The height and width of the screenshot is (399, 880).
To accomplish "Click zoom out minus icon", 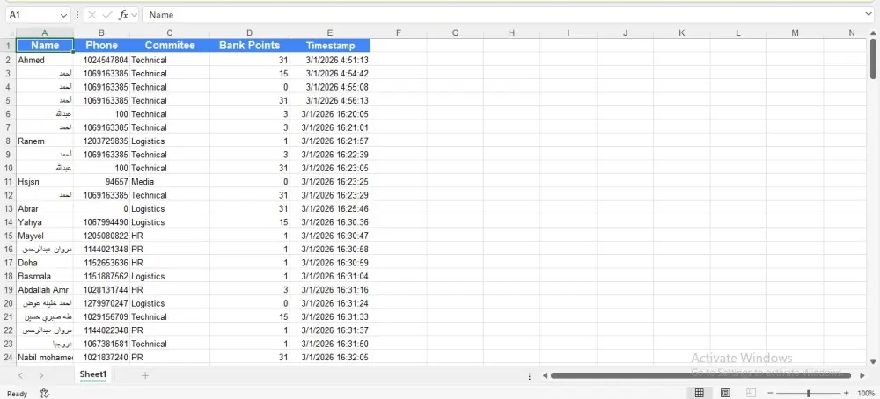I will click(770, 394).
